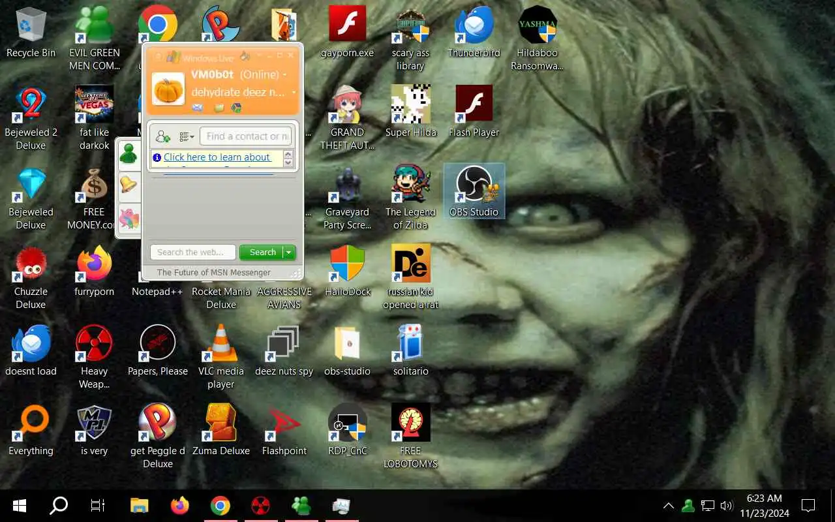Image resolution: width=835 pixels, height=522 pixels.
Task: Select the OBS Studio desktop shortcut
Action: pyautogui.click(x=474, y=191)
